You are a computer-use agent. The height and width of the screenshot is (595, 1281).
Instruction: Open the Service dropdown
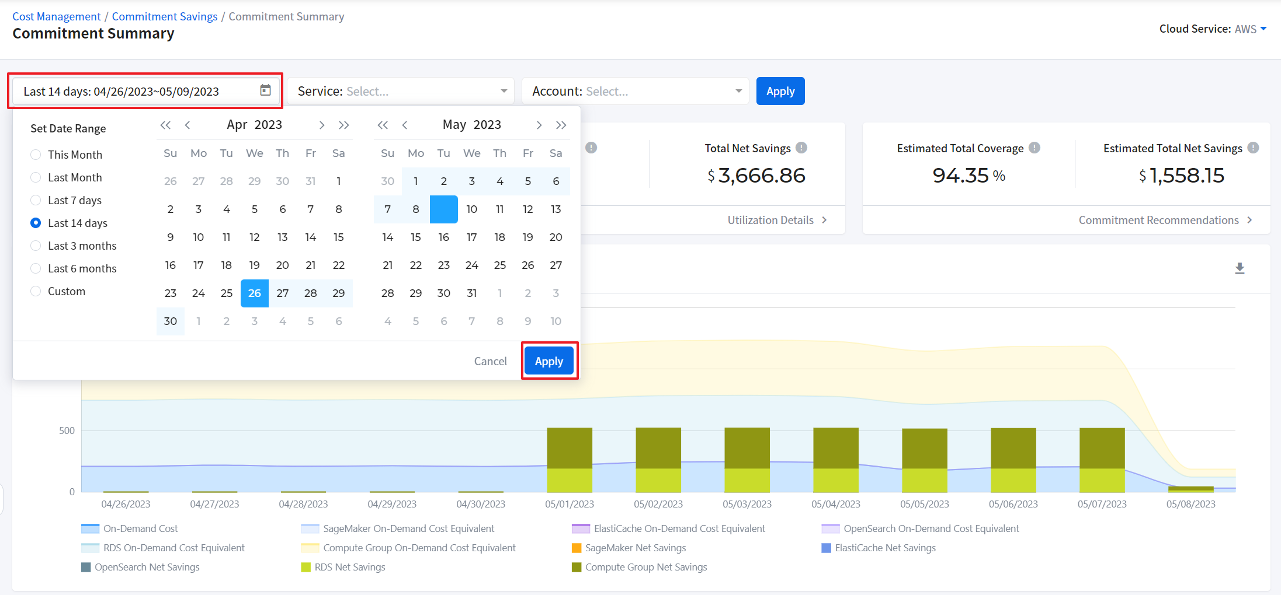(x=401, y=91)
